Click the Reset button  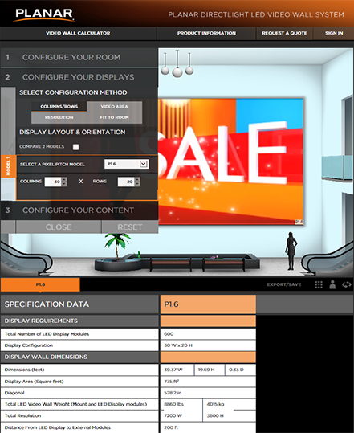pos(130,227)
